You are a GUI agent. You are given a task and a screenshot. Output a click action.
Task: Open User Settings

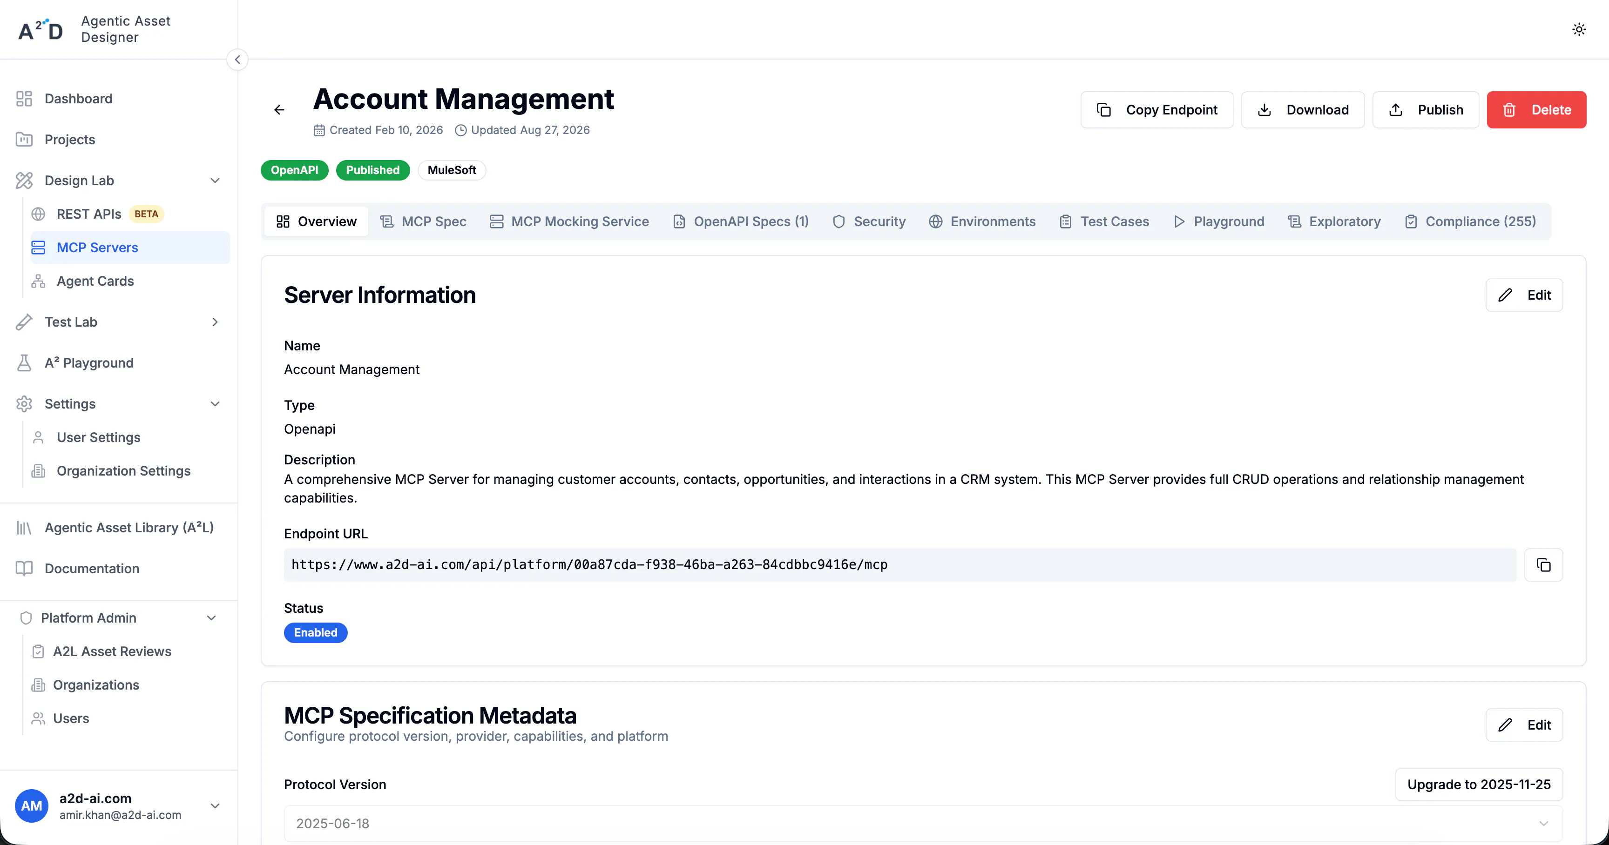130,437
